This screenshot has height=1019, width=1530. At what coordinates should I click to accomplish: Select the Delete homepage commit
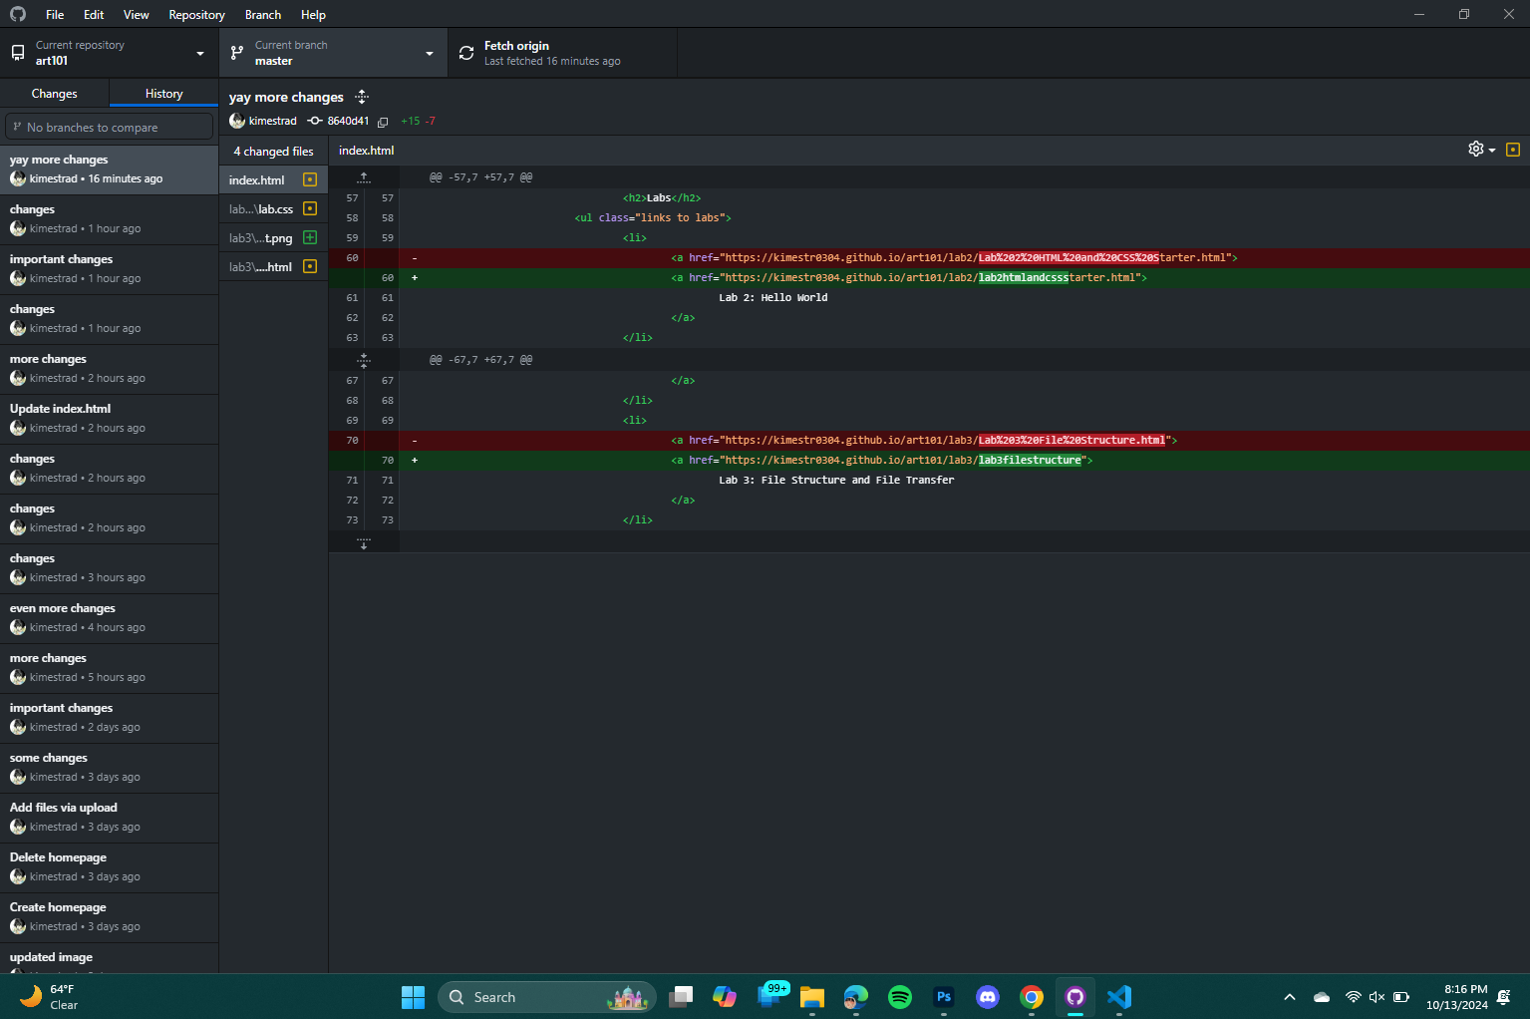tap(110, 866)
